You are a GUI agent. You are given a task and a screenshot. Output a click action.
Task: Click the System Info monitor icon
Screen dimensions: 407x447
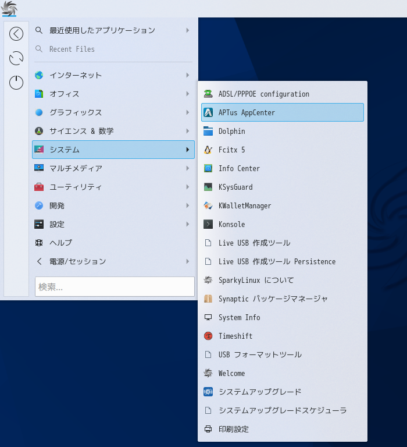[x=208, y=317]
